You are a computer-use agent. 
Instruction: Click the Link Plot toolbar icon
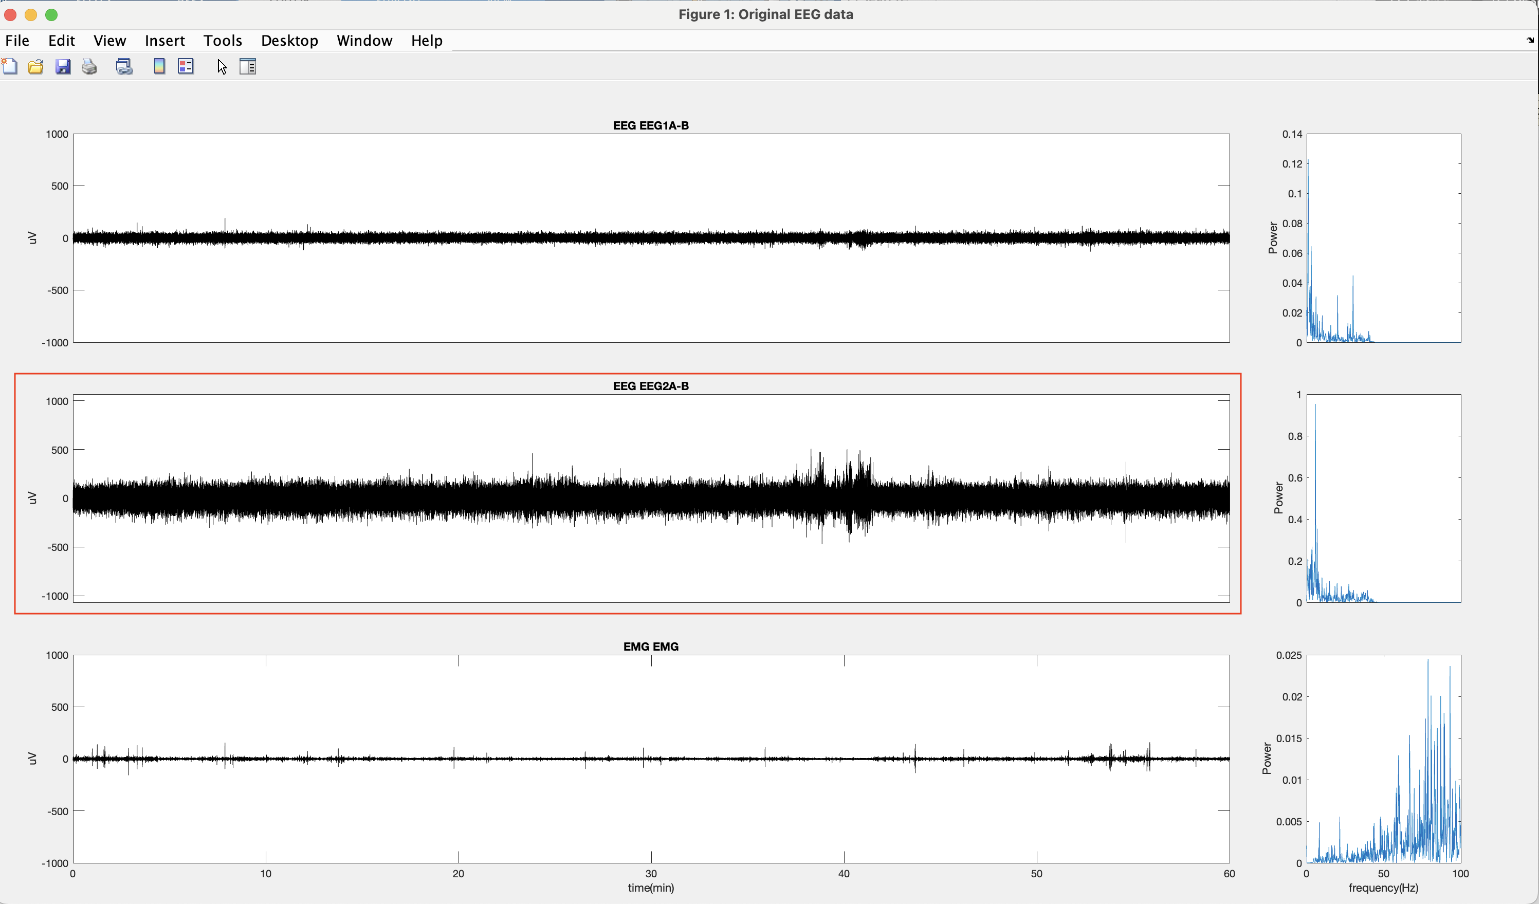pos(124,66)
